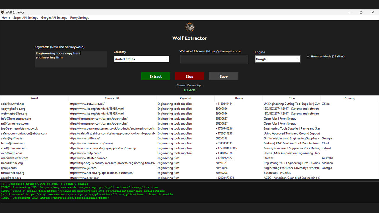Click the engineering firm keyword in media@stantec.com row
Viewport: 379px width, 213px height.
click(x=168, y=158)
